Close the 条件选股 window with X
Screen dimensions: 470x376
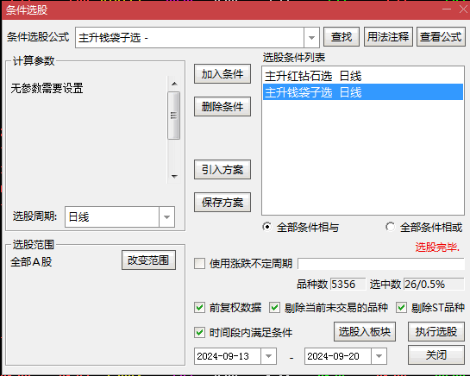463,9
